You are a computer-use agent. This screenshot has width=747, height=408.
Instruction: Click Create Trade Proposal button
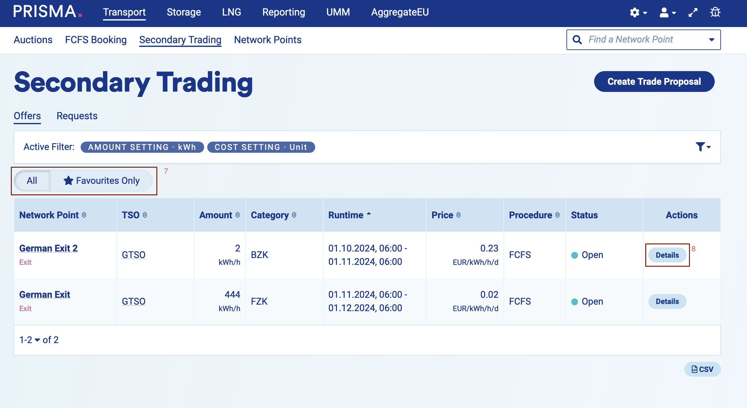pos(654,81)
